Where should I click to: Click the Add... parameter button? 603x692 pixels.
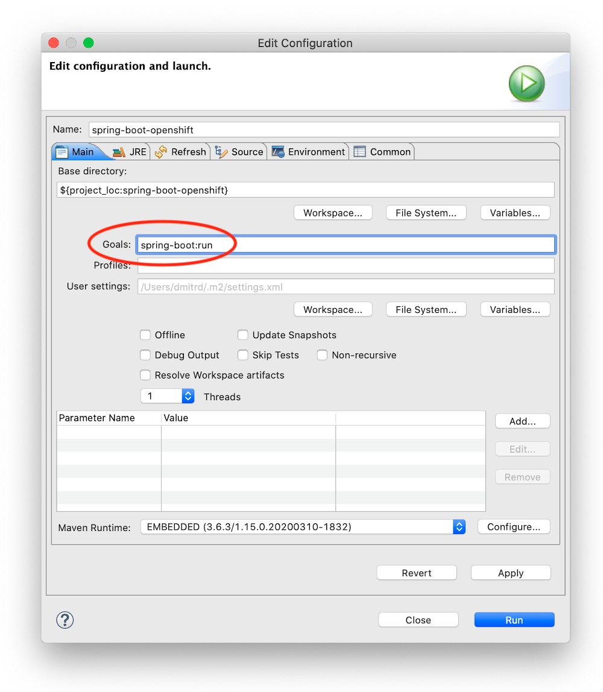[x=523, y=421]
